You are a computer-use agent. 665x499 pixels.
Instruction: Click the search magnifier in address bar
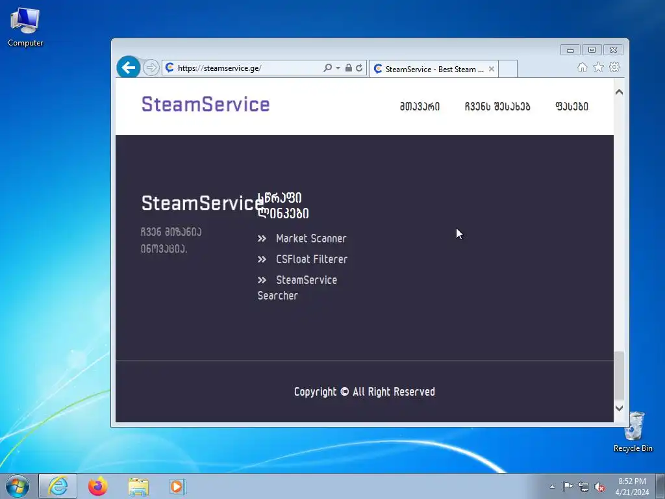[x=327, y=68]
